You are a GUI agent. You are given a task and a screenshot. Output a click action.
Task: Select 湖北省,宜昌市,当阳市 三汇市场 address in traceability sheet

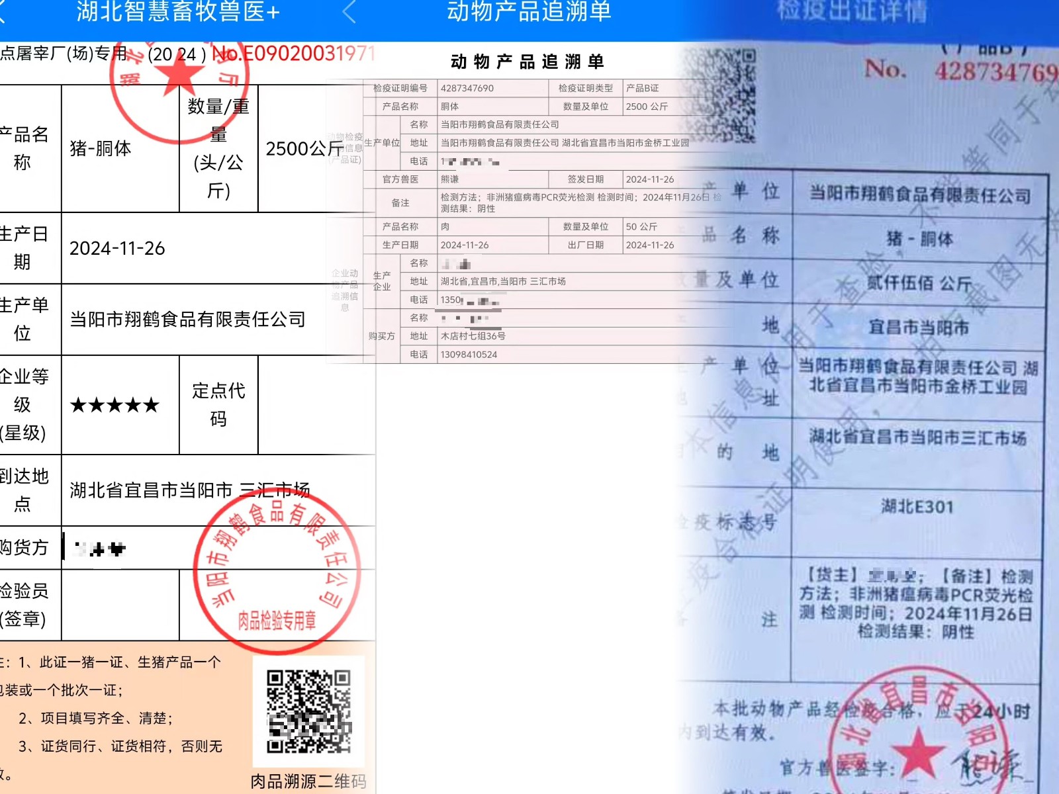point(503,281)
